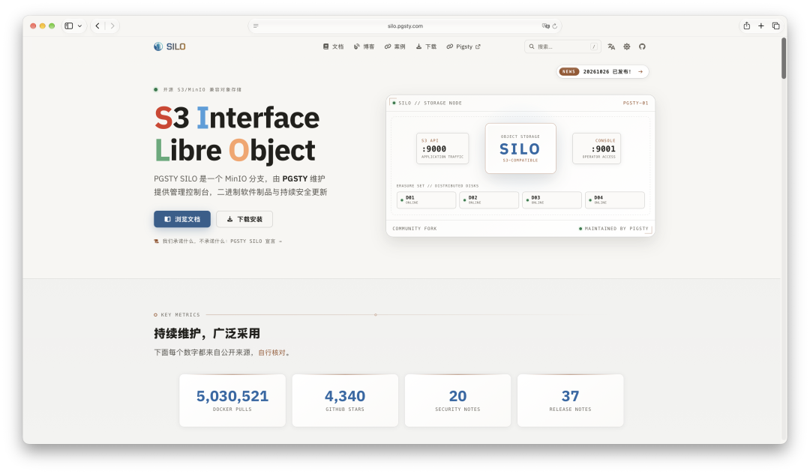Open the 下载 download menu item
The width and height of the screenshot is (810, 474).
tap(426, 46)
